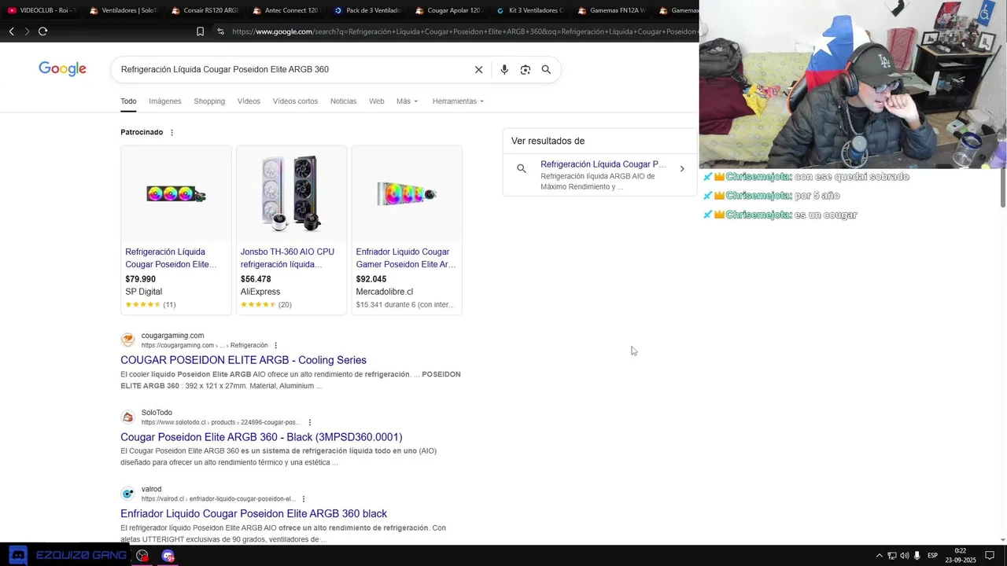Click the Google logo
1007x566 pixels.
(x=62, y=69)
